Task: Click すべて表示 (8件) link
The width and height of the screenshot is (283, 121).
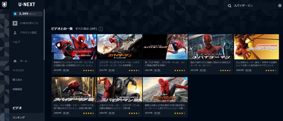Action: click(86, 29)
